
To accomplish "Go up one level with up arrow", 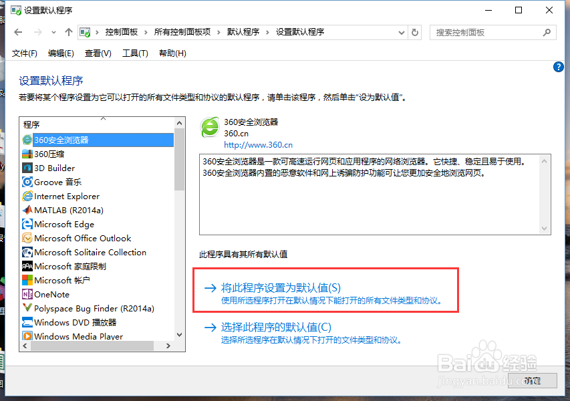I will [x=68, y=32].
